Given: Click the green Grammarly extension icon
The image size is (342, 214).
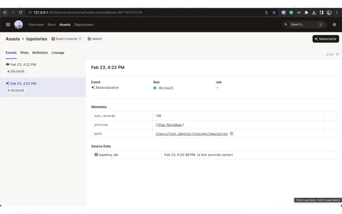Looking at the screenshot, I should [x=291, y=12].
